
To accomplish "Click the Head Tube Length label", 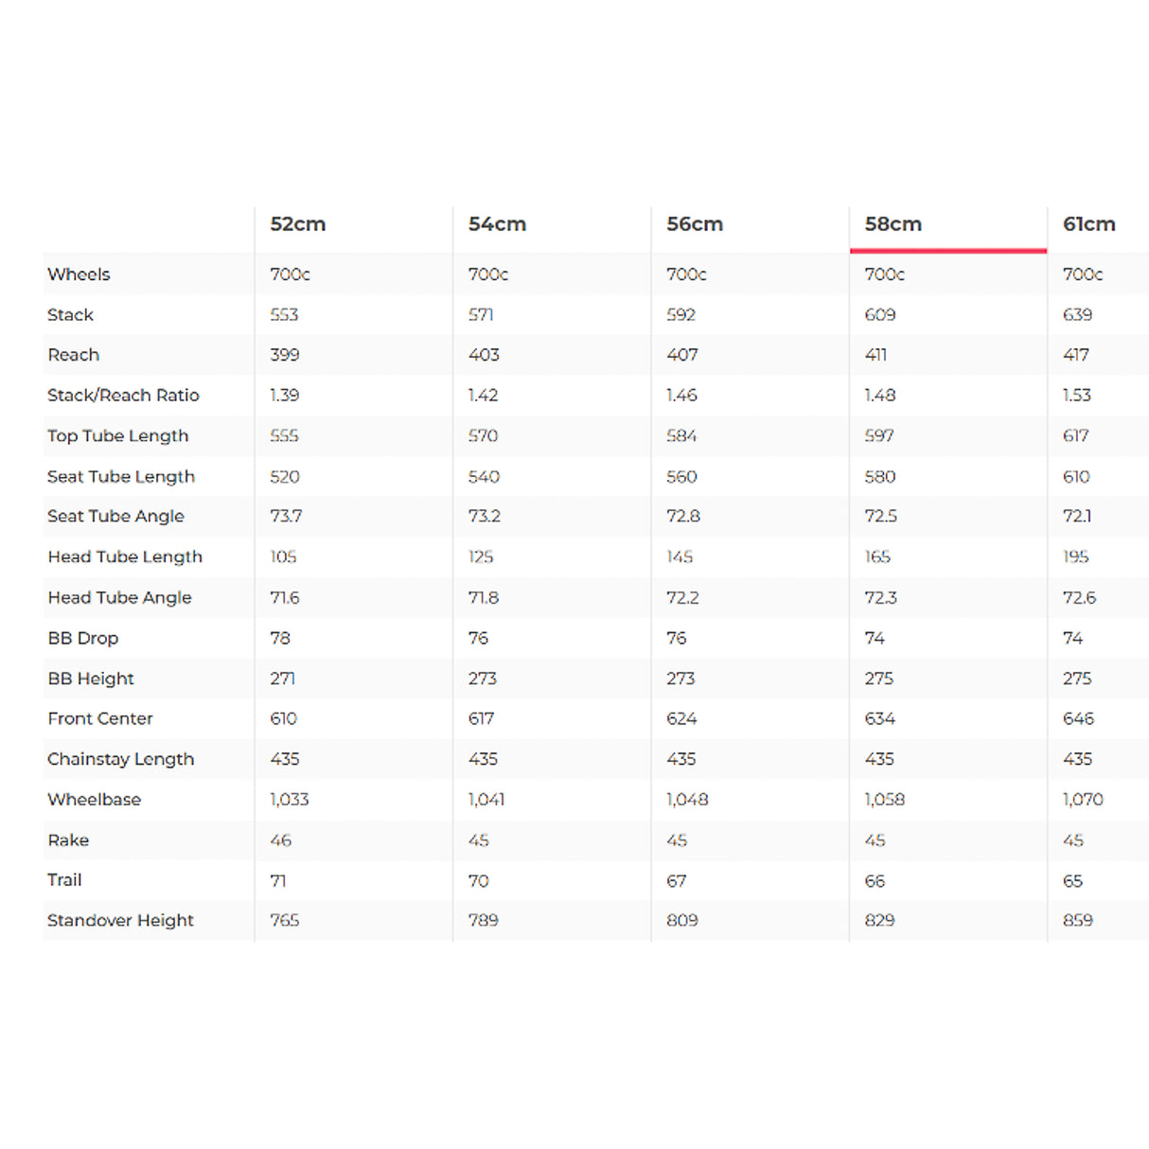I will tap(125, 557).
